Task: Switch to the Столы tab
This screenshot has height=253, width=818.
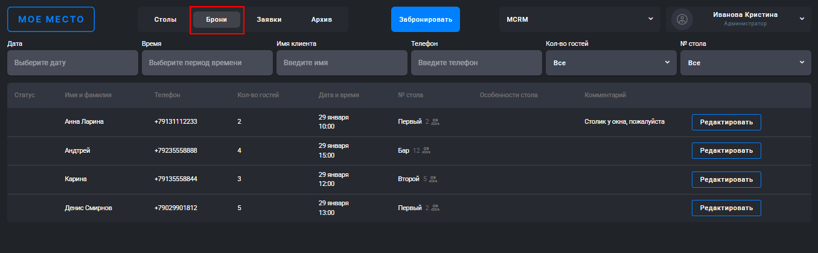Action: click(165, 19)
